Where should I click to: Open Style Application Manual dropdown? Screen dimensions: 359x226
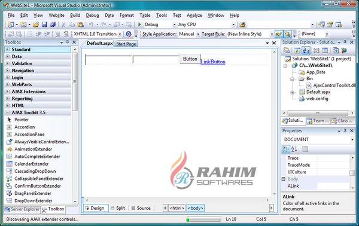pos(198,34)
